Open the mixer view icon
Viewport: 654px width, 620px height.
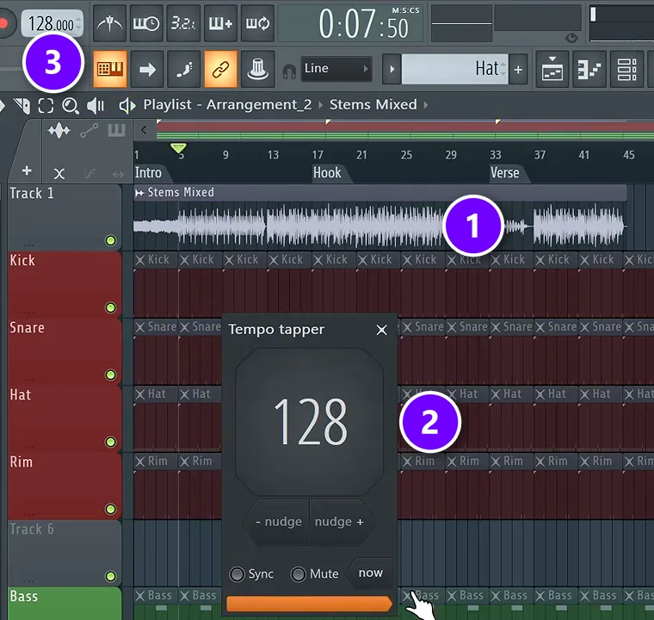tap(626, 69)
